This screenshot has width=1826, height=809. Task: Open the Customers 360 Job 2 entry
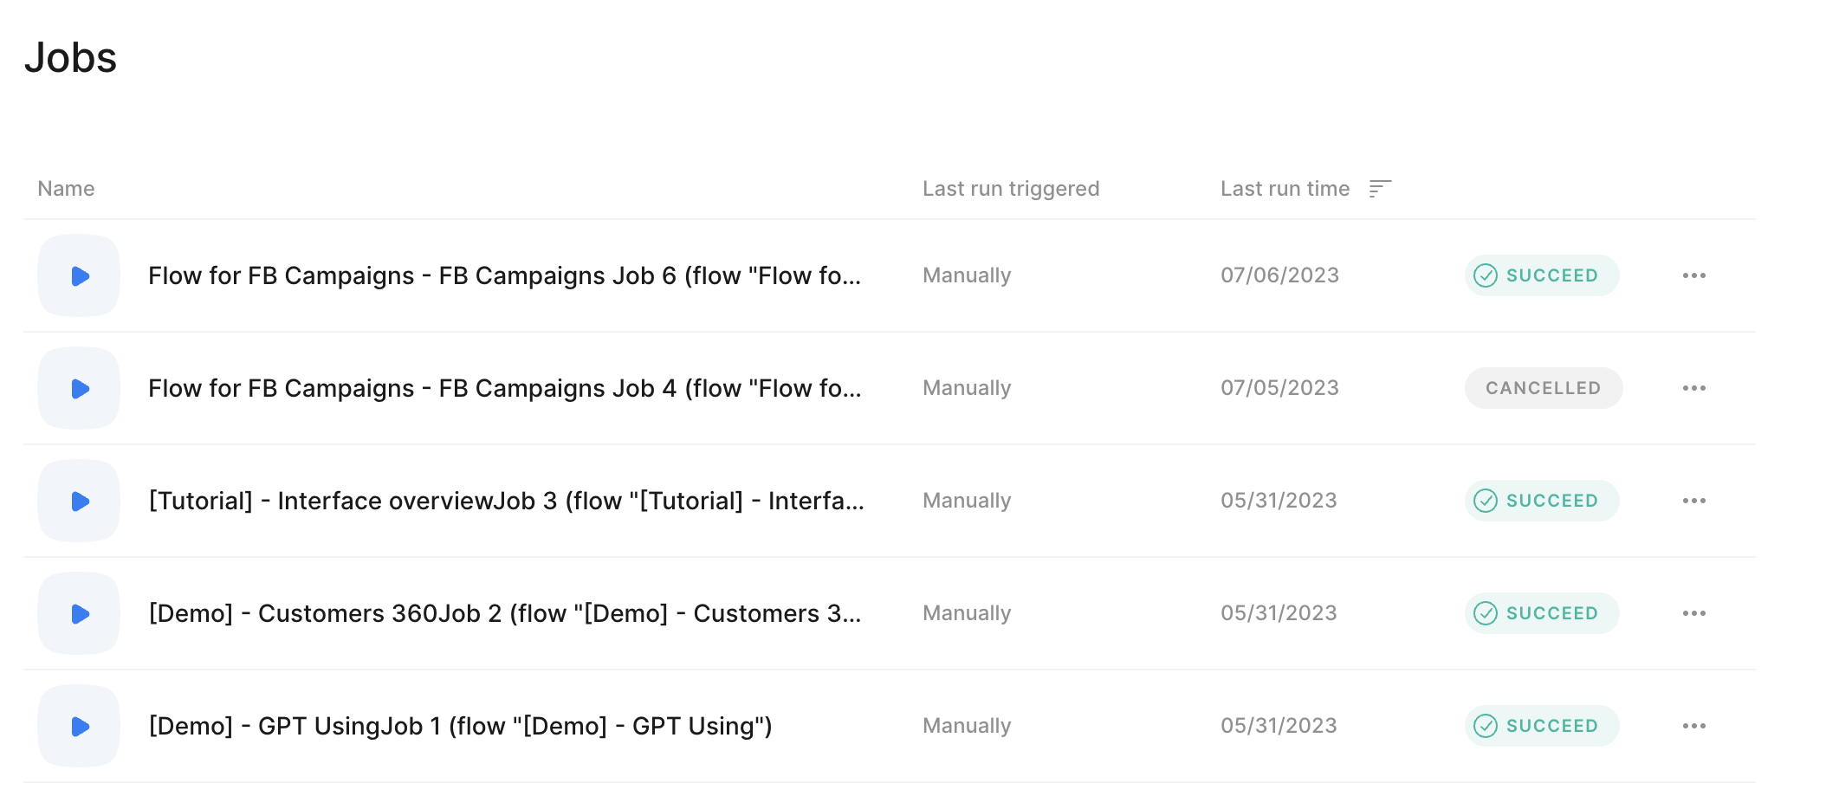click(504, 613)
